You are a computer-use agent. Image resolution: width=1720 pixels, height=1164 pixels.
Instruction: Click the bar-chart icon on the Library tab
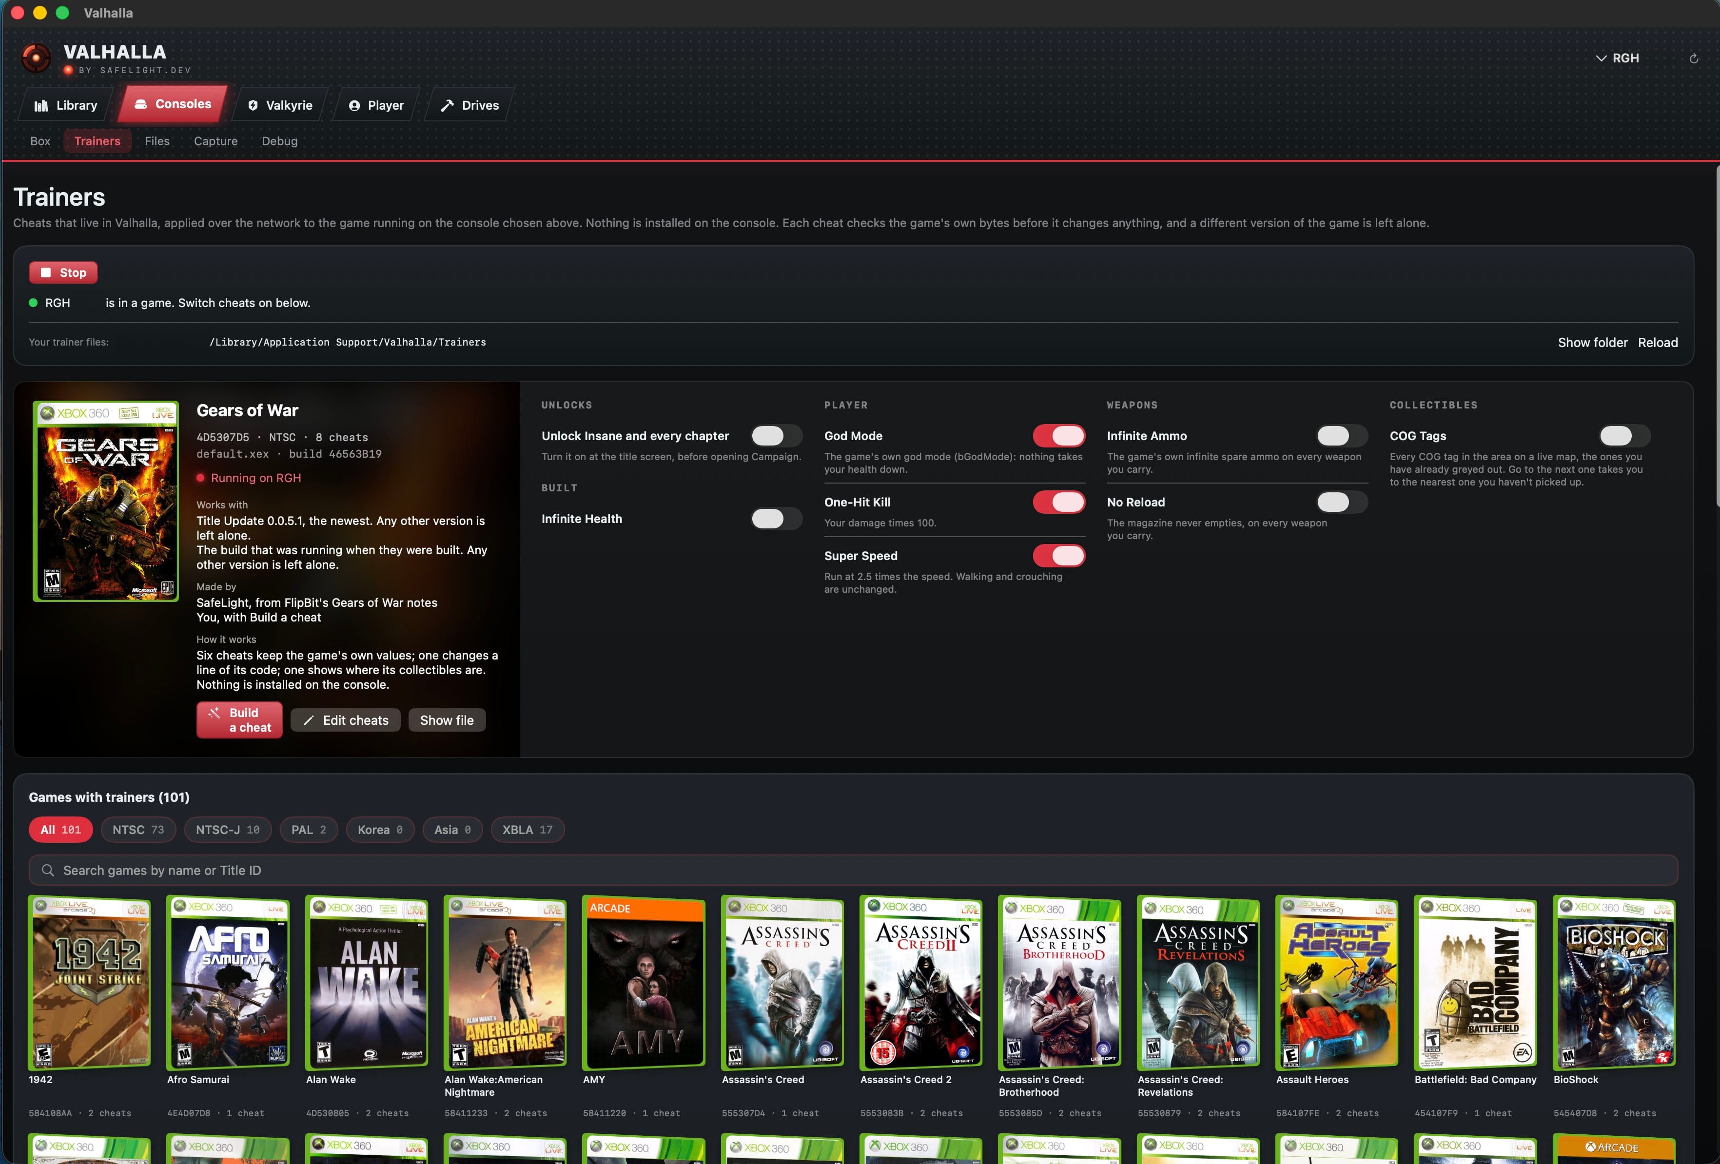tap(41, 106)
